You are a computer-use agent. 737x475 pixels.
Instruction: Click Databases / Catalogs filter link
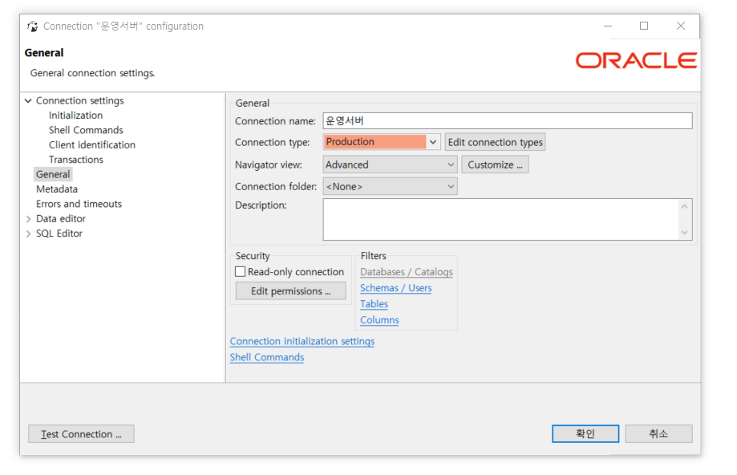(x=407, y=272)
